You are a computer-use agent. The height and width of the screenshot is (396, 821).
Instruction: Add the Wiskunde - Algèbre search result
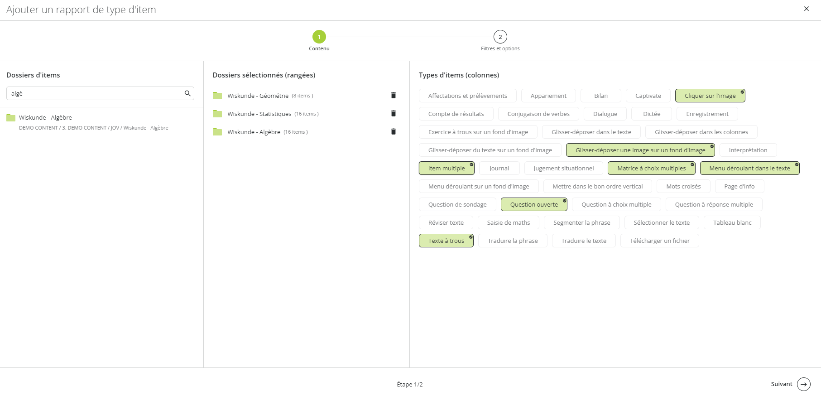tap(45, 118)
